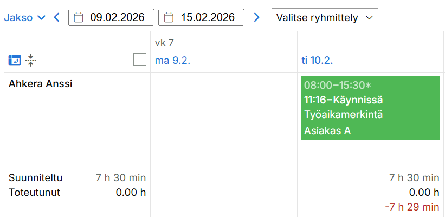The height and width of the screenshot is (217, 445).
Task: Click the start date field showing 09.02.2026
Action: point(117,18)
